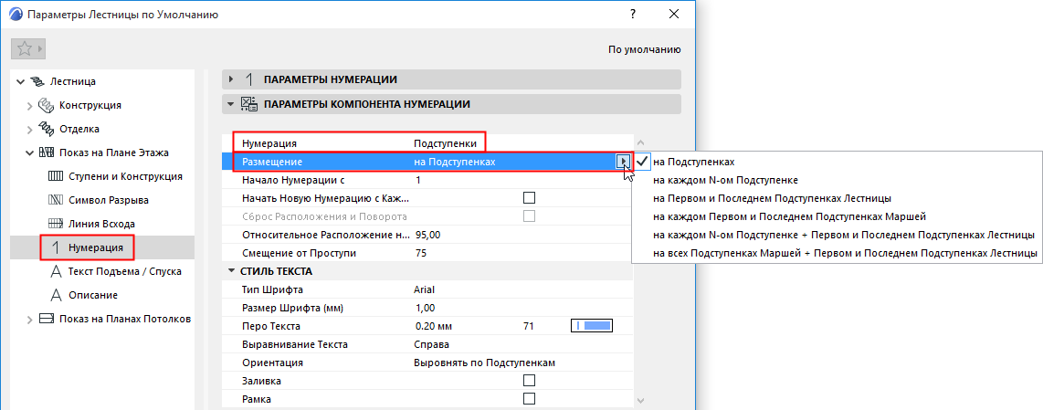Click the Символ Разрыва icon
This screenshot has height=410, width=1043.
pos(56,200)
